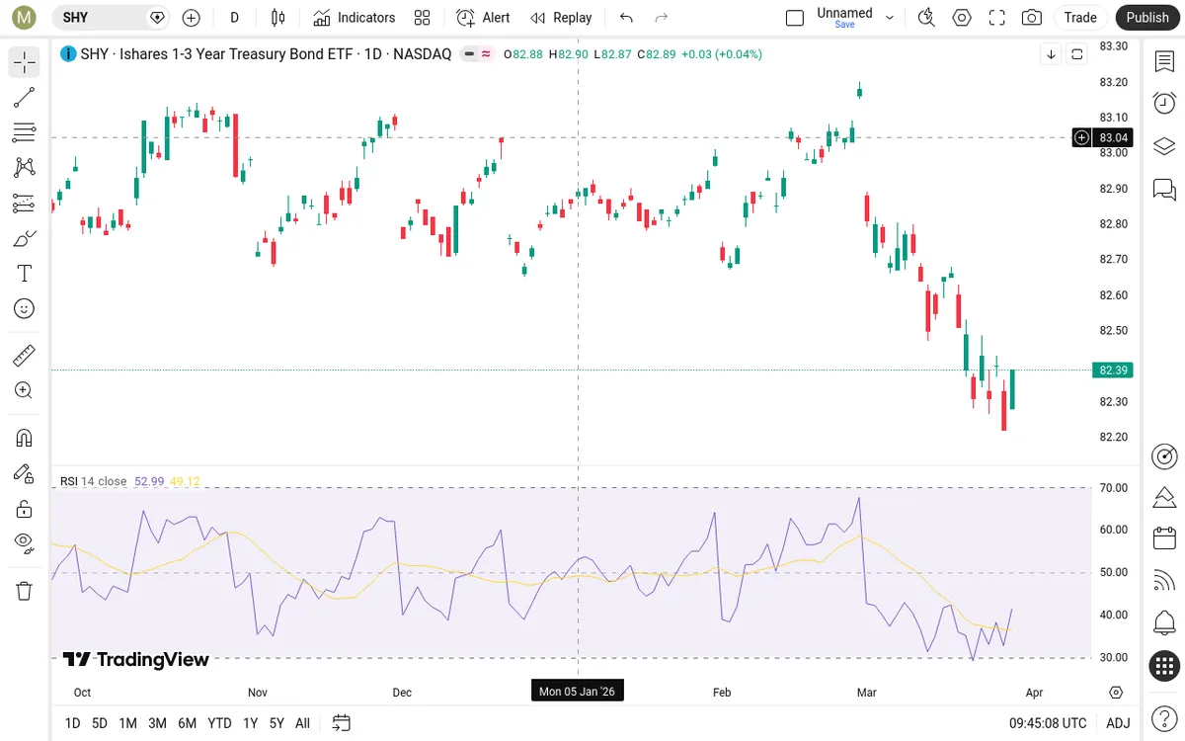The width and height of the screenshot is (1185, 741).
Task: Remove objects with trash icon
Action: pyautogui.click(x=25, y=591)
